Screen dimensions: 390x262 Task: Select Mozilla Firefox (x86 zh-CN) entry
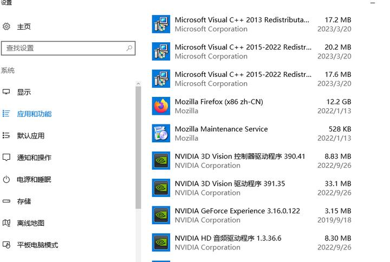pyautogui.click(x=251, y=106)
